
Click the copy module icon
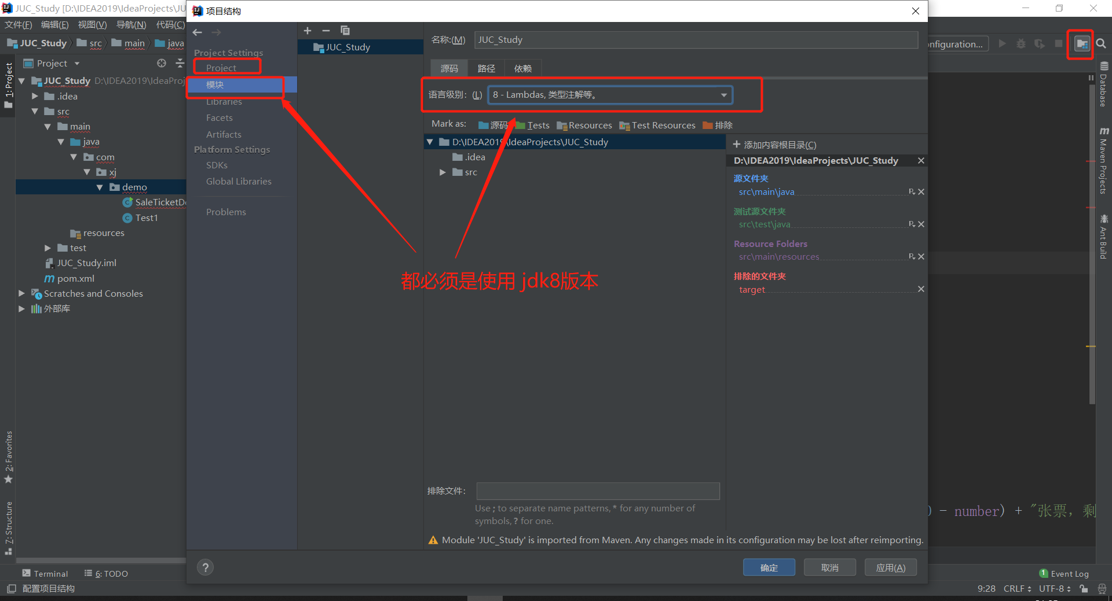345,31
